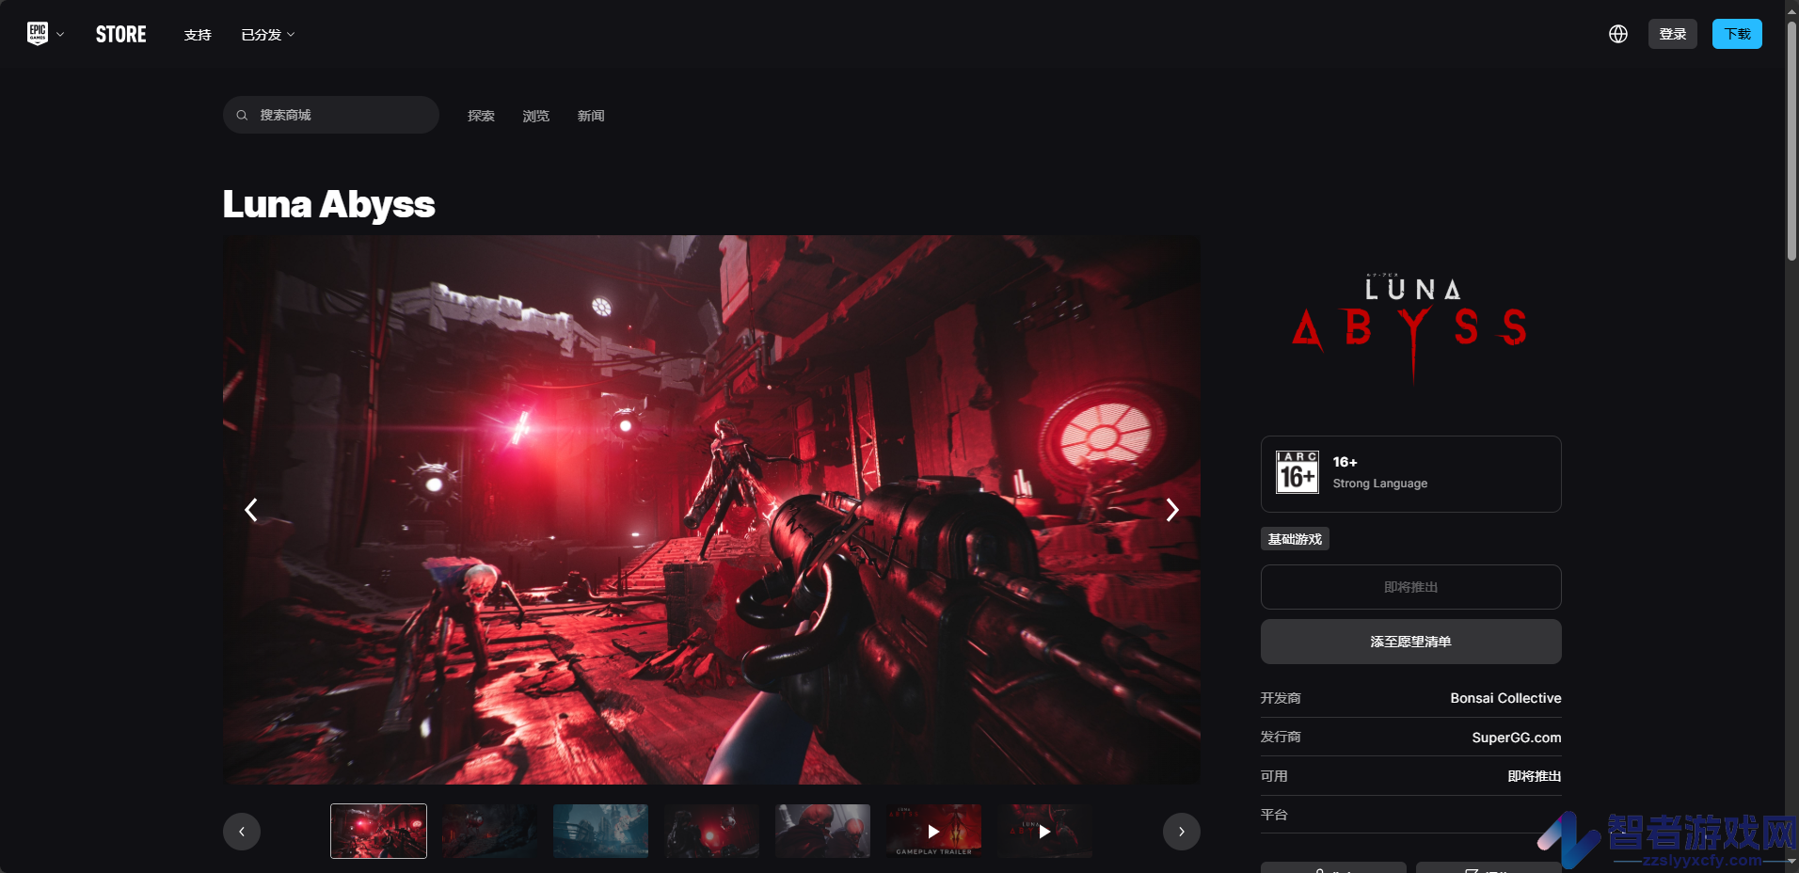Click the Luna Abyss red logo image
The height and width of the screenshot is (873, 1799).
1410,328
